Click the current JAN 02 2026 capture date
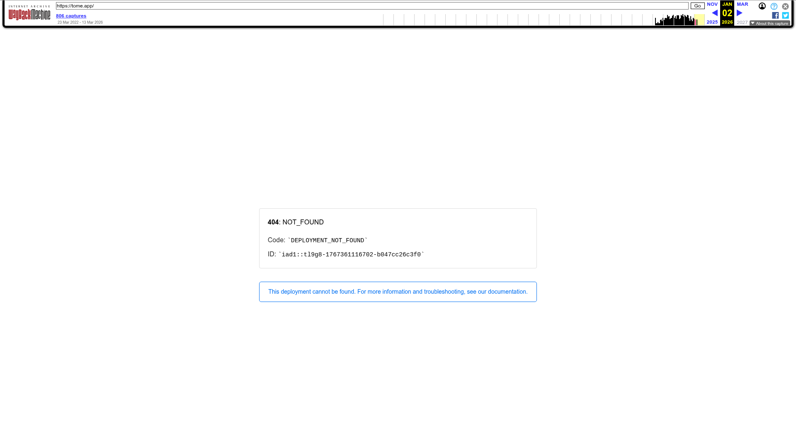796x448 pixels. [x=727, y=13]
